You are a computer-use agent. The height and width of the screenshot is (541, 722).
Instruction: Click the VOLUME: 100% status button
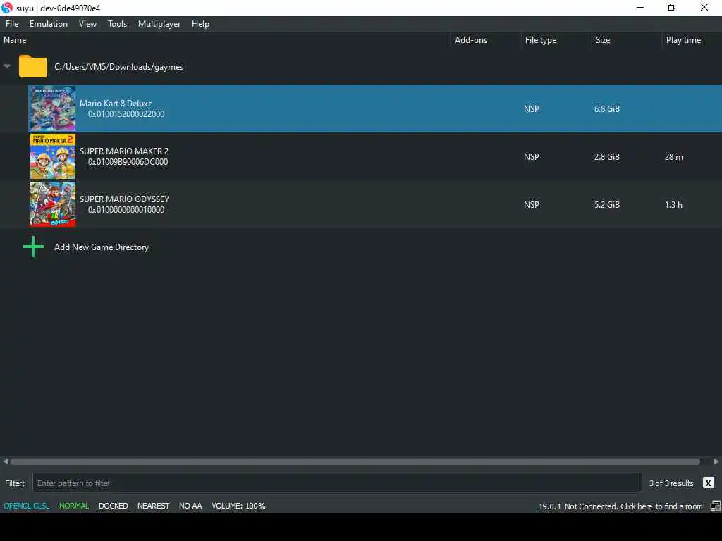pos(238,506)
